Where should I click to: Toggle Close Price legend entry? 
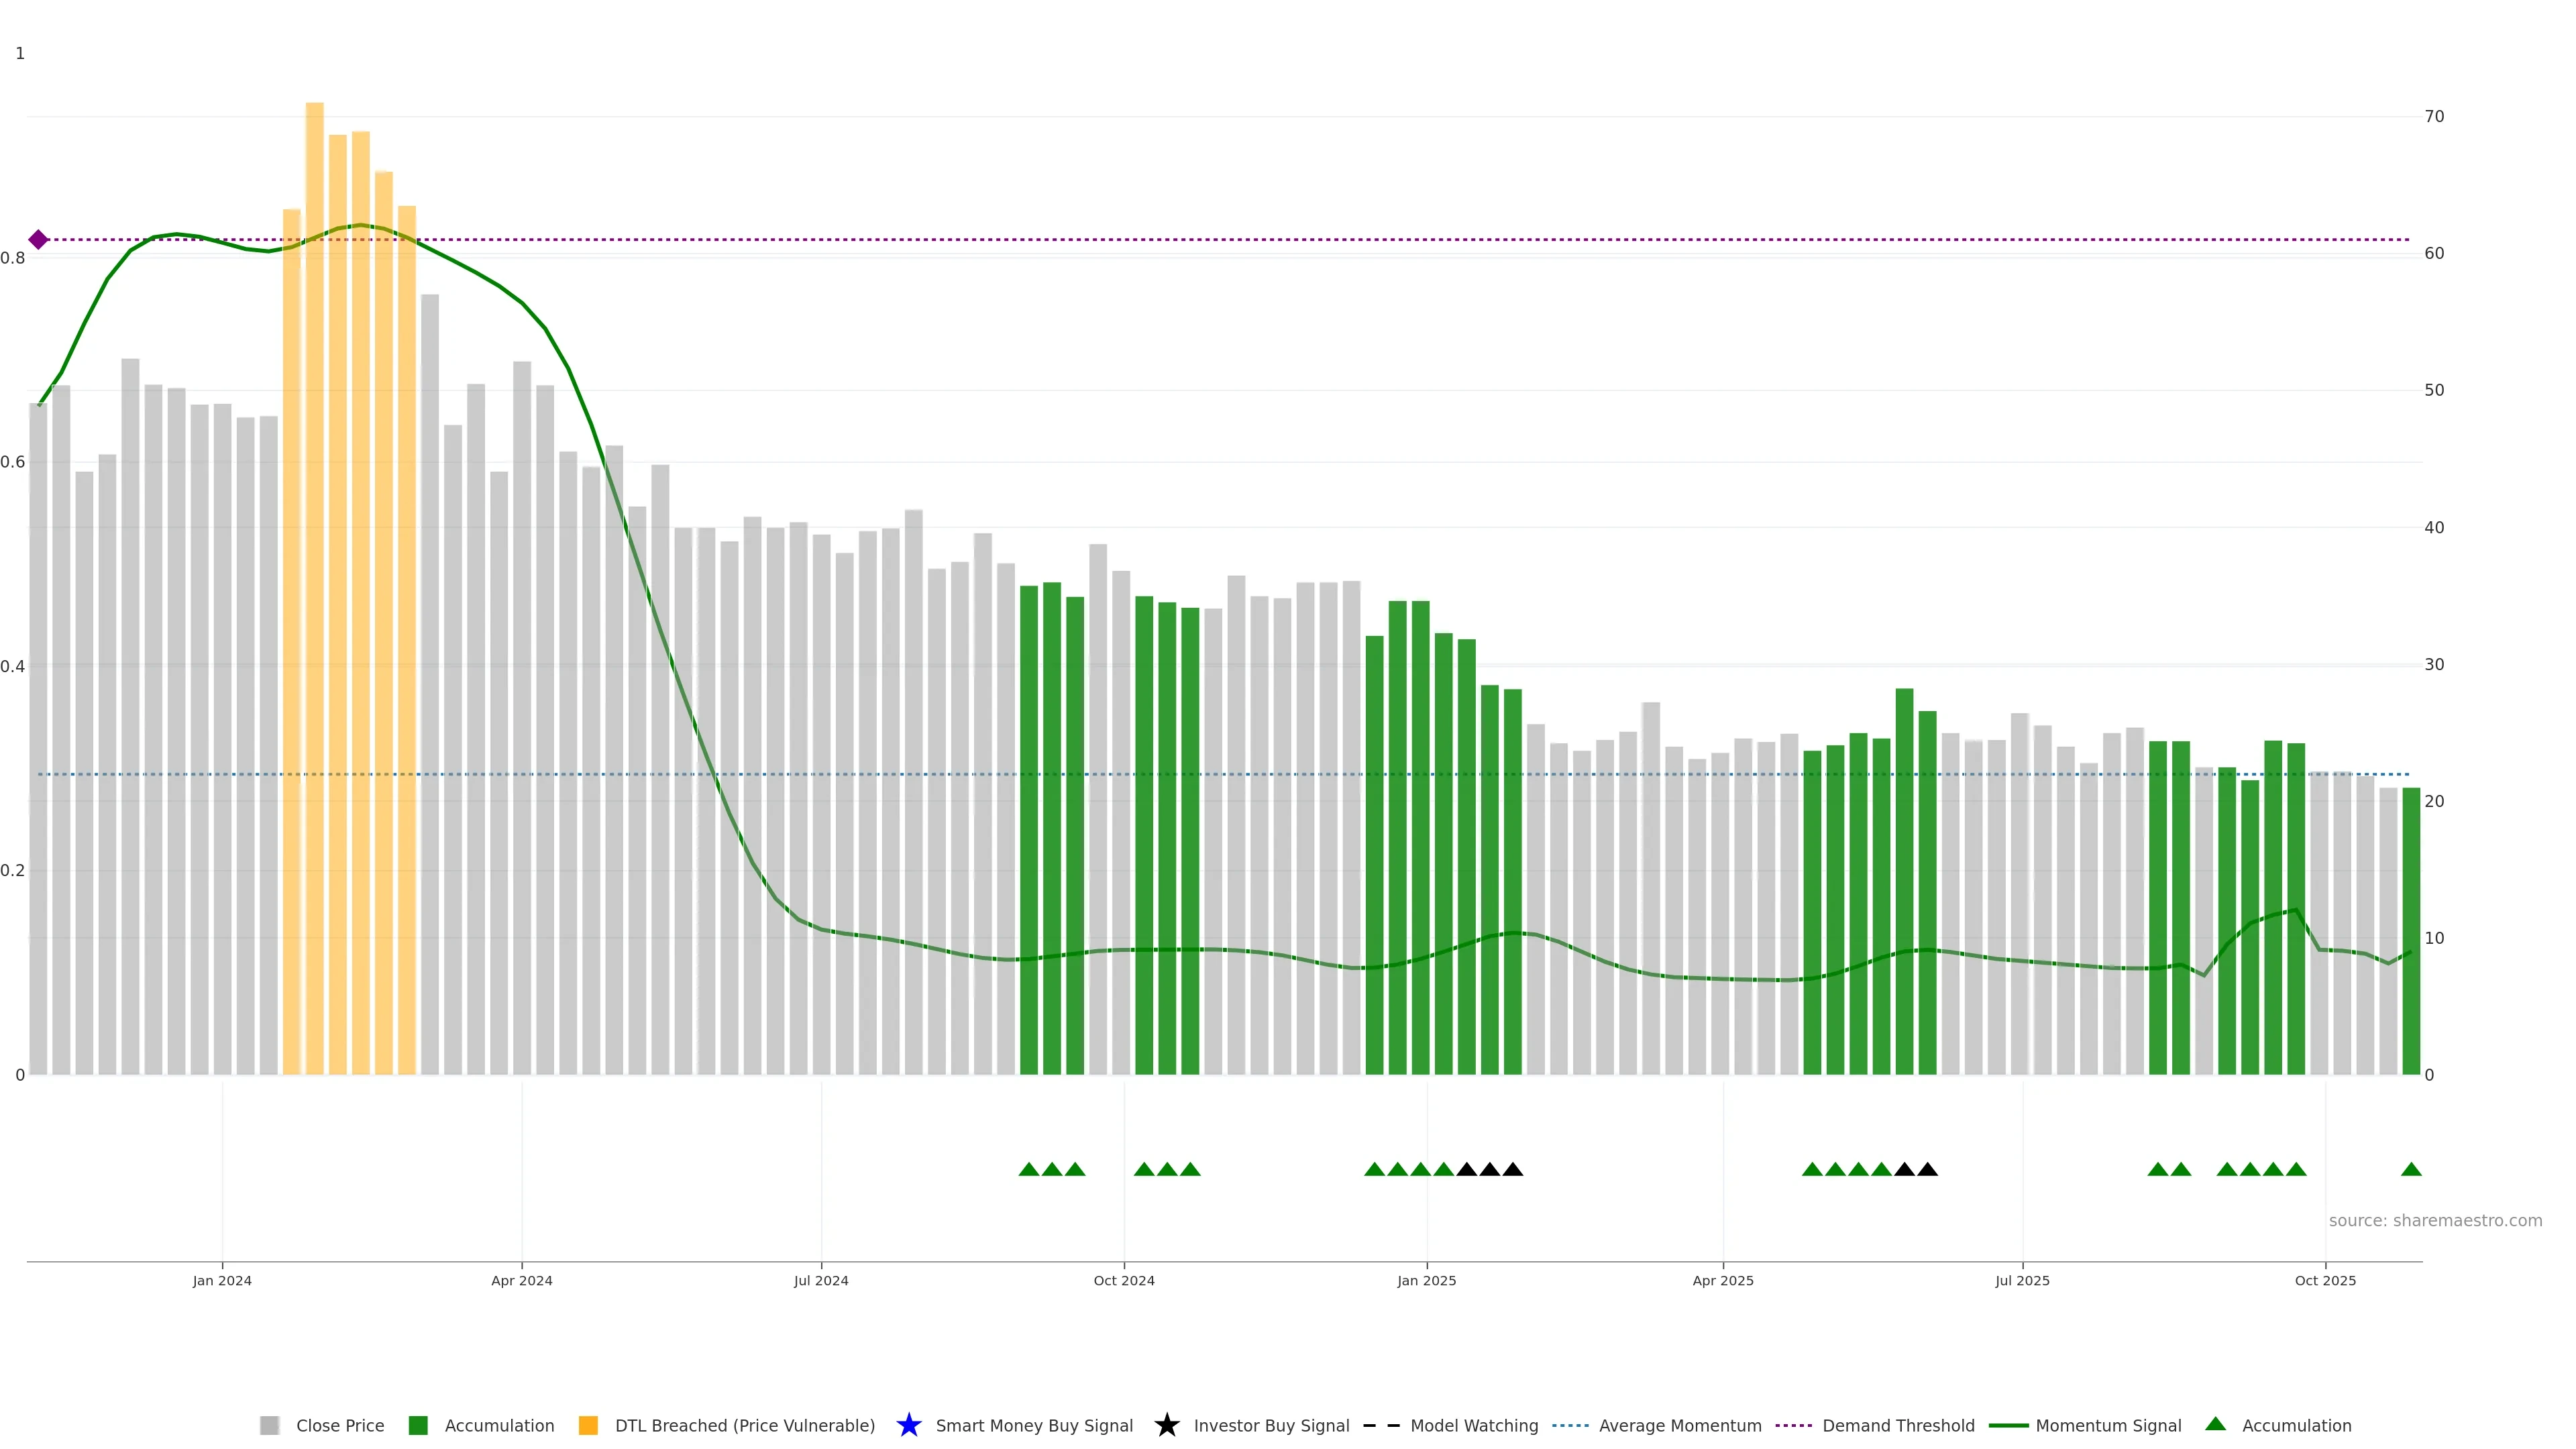pos(339,1426)
